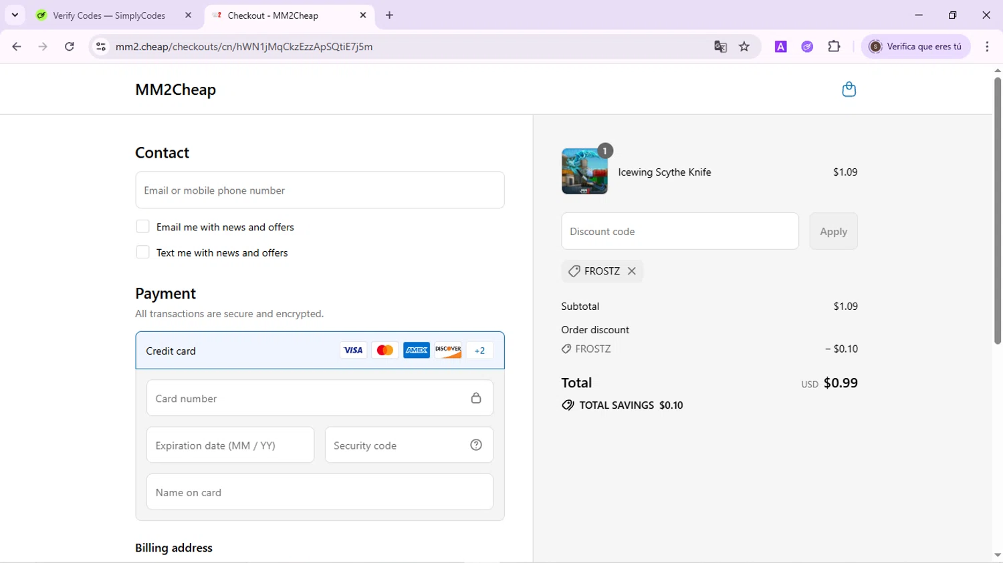1003x563 pixels.
Task: Focus the Expiration date field
Action: tap(230, 445)
